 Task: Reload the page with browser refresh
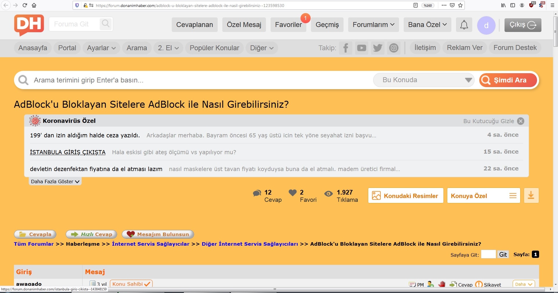point(25,5)
